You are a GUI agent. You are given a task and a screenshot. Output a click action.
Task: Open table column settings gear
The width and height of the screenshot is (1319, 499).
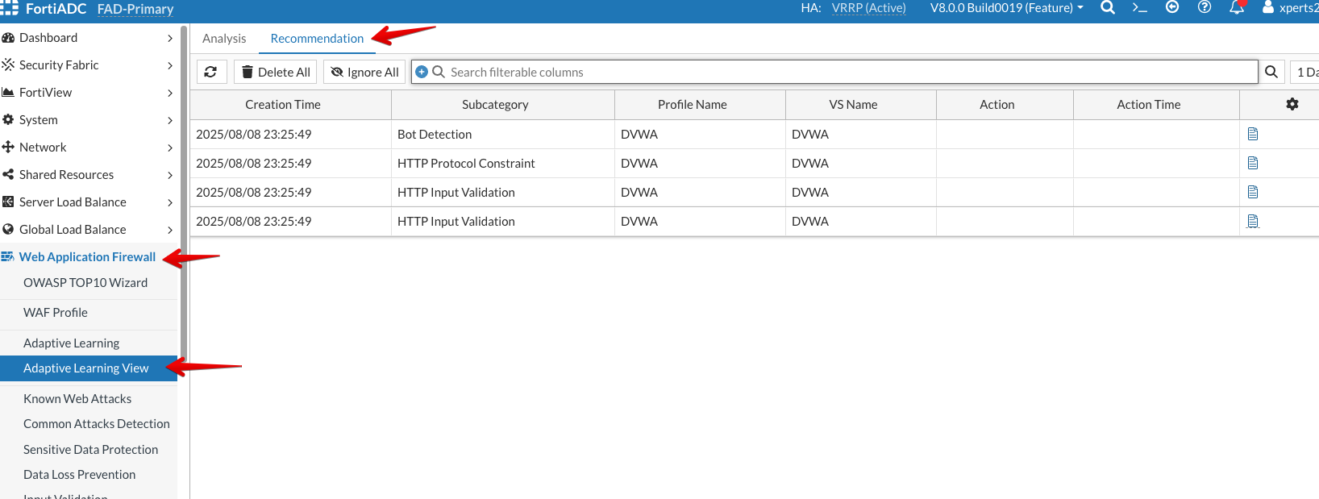[x=1292, y=104]
